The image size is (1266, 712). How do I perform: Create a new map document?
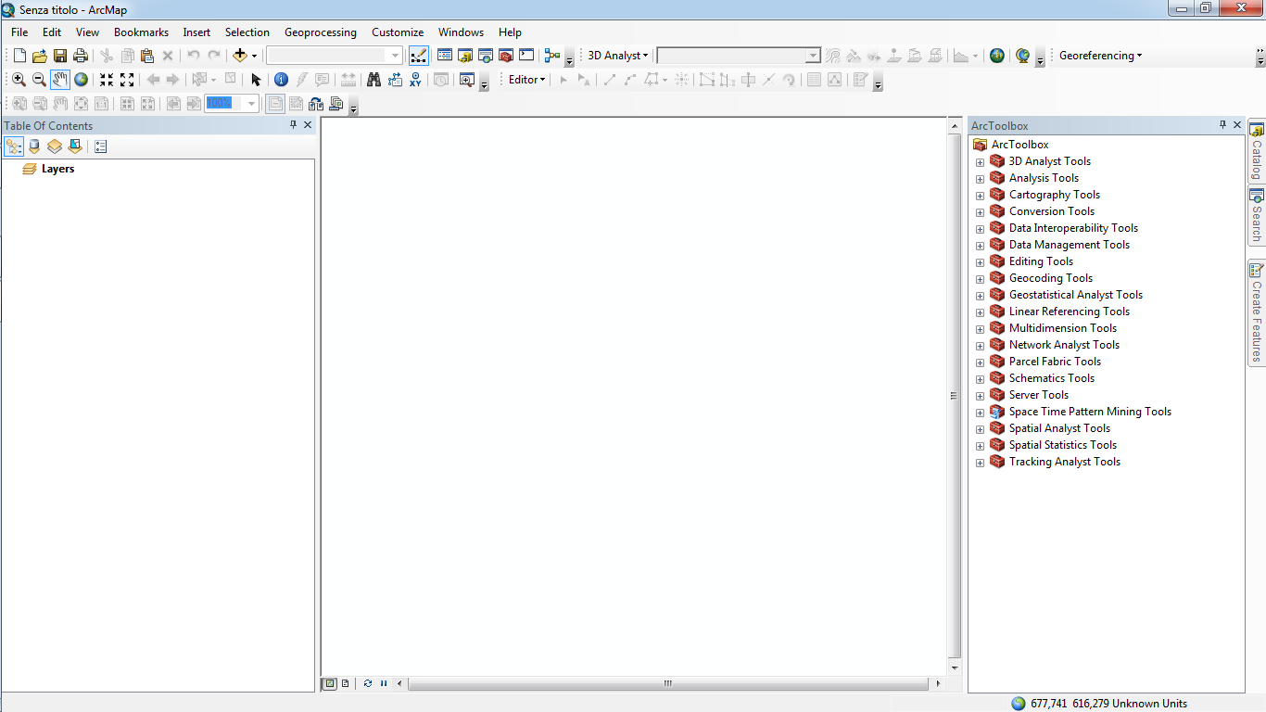[19, 56]
